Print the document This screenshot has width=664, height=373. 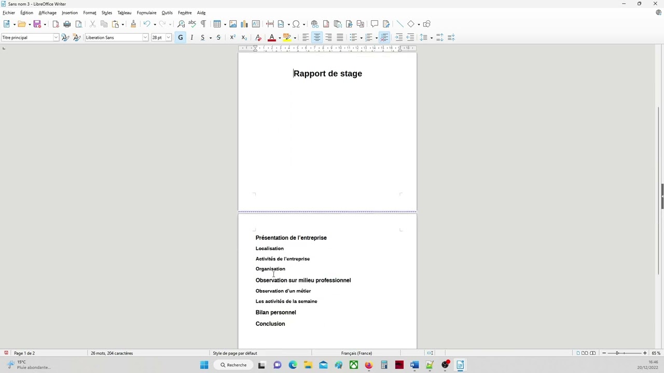coord(67,24)
